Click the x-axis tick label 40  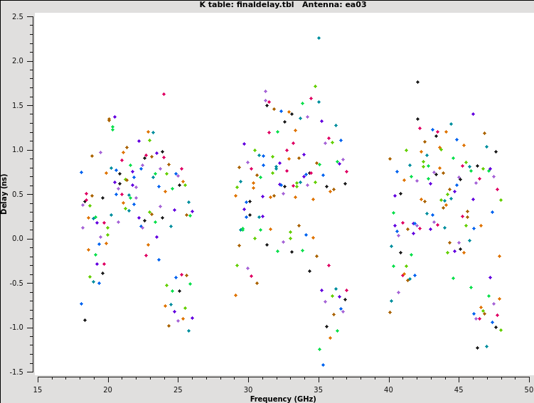click(388, 389)
